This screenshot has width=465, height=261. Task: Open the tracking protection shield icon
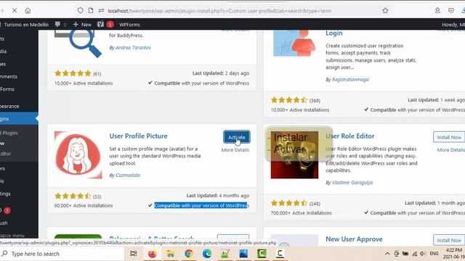tap(81, 11)
